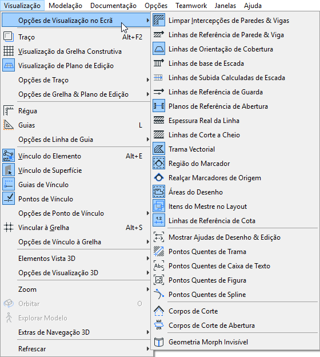Click the Espessura Real da Linha icon

159,121
